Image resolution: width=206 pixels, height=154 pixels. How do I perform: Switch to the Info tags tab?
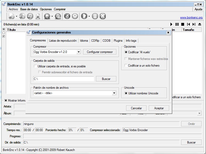coord(131,41)
